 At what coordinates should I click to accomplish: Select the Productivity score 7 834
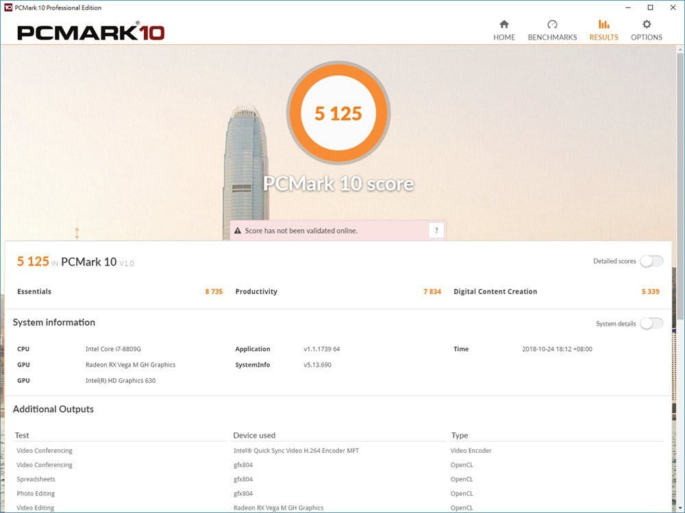pyautogui.click(x=432, y=292)
